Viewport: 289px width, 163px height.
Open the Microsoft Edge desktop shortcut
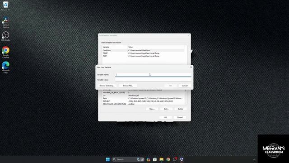pyautogui.click(x=5, y=67)
